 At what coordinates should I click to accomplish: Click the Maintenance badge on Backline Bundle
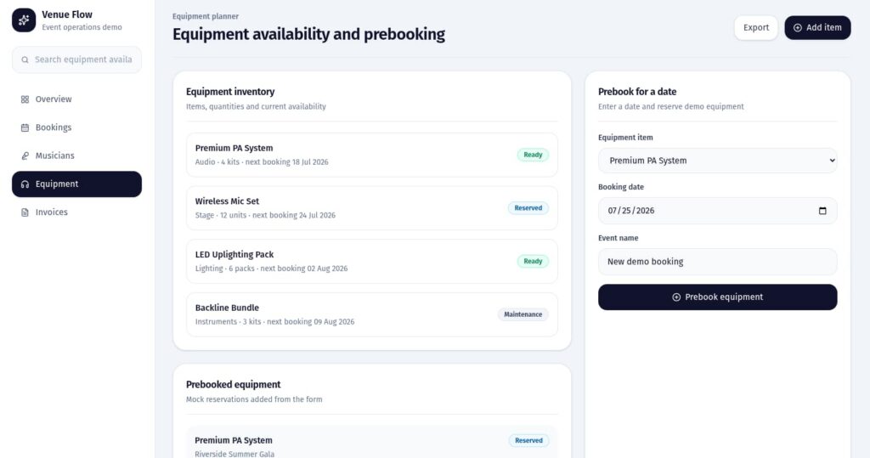click(x=523, y=314)
